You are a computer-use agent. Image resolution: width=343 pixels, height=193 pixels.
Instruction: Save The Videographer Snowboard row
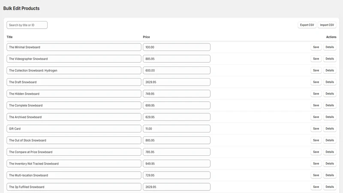pos(316,59)
